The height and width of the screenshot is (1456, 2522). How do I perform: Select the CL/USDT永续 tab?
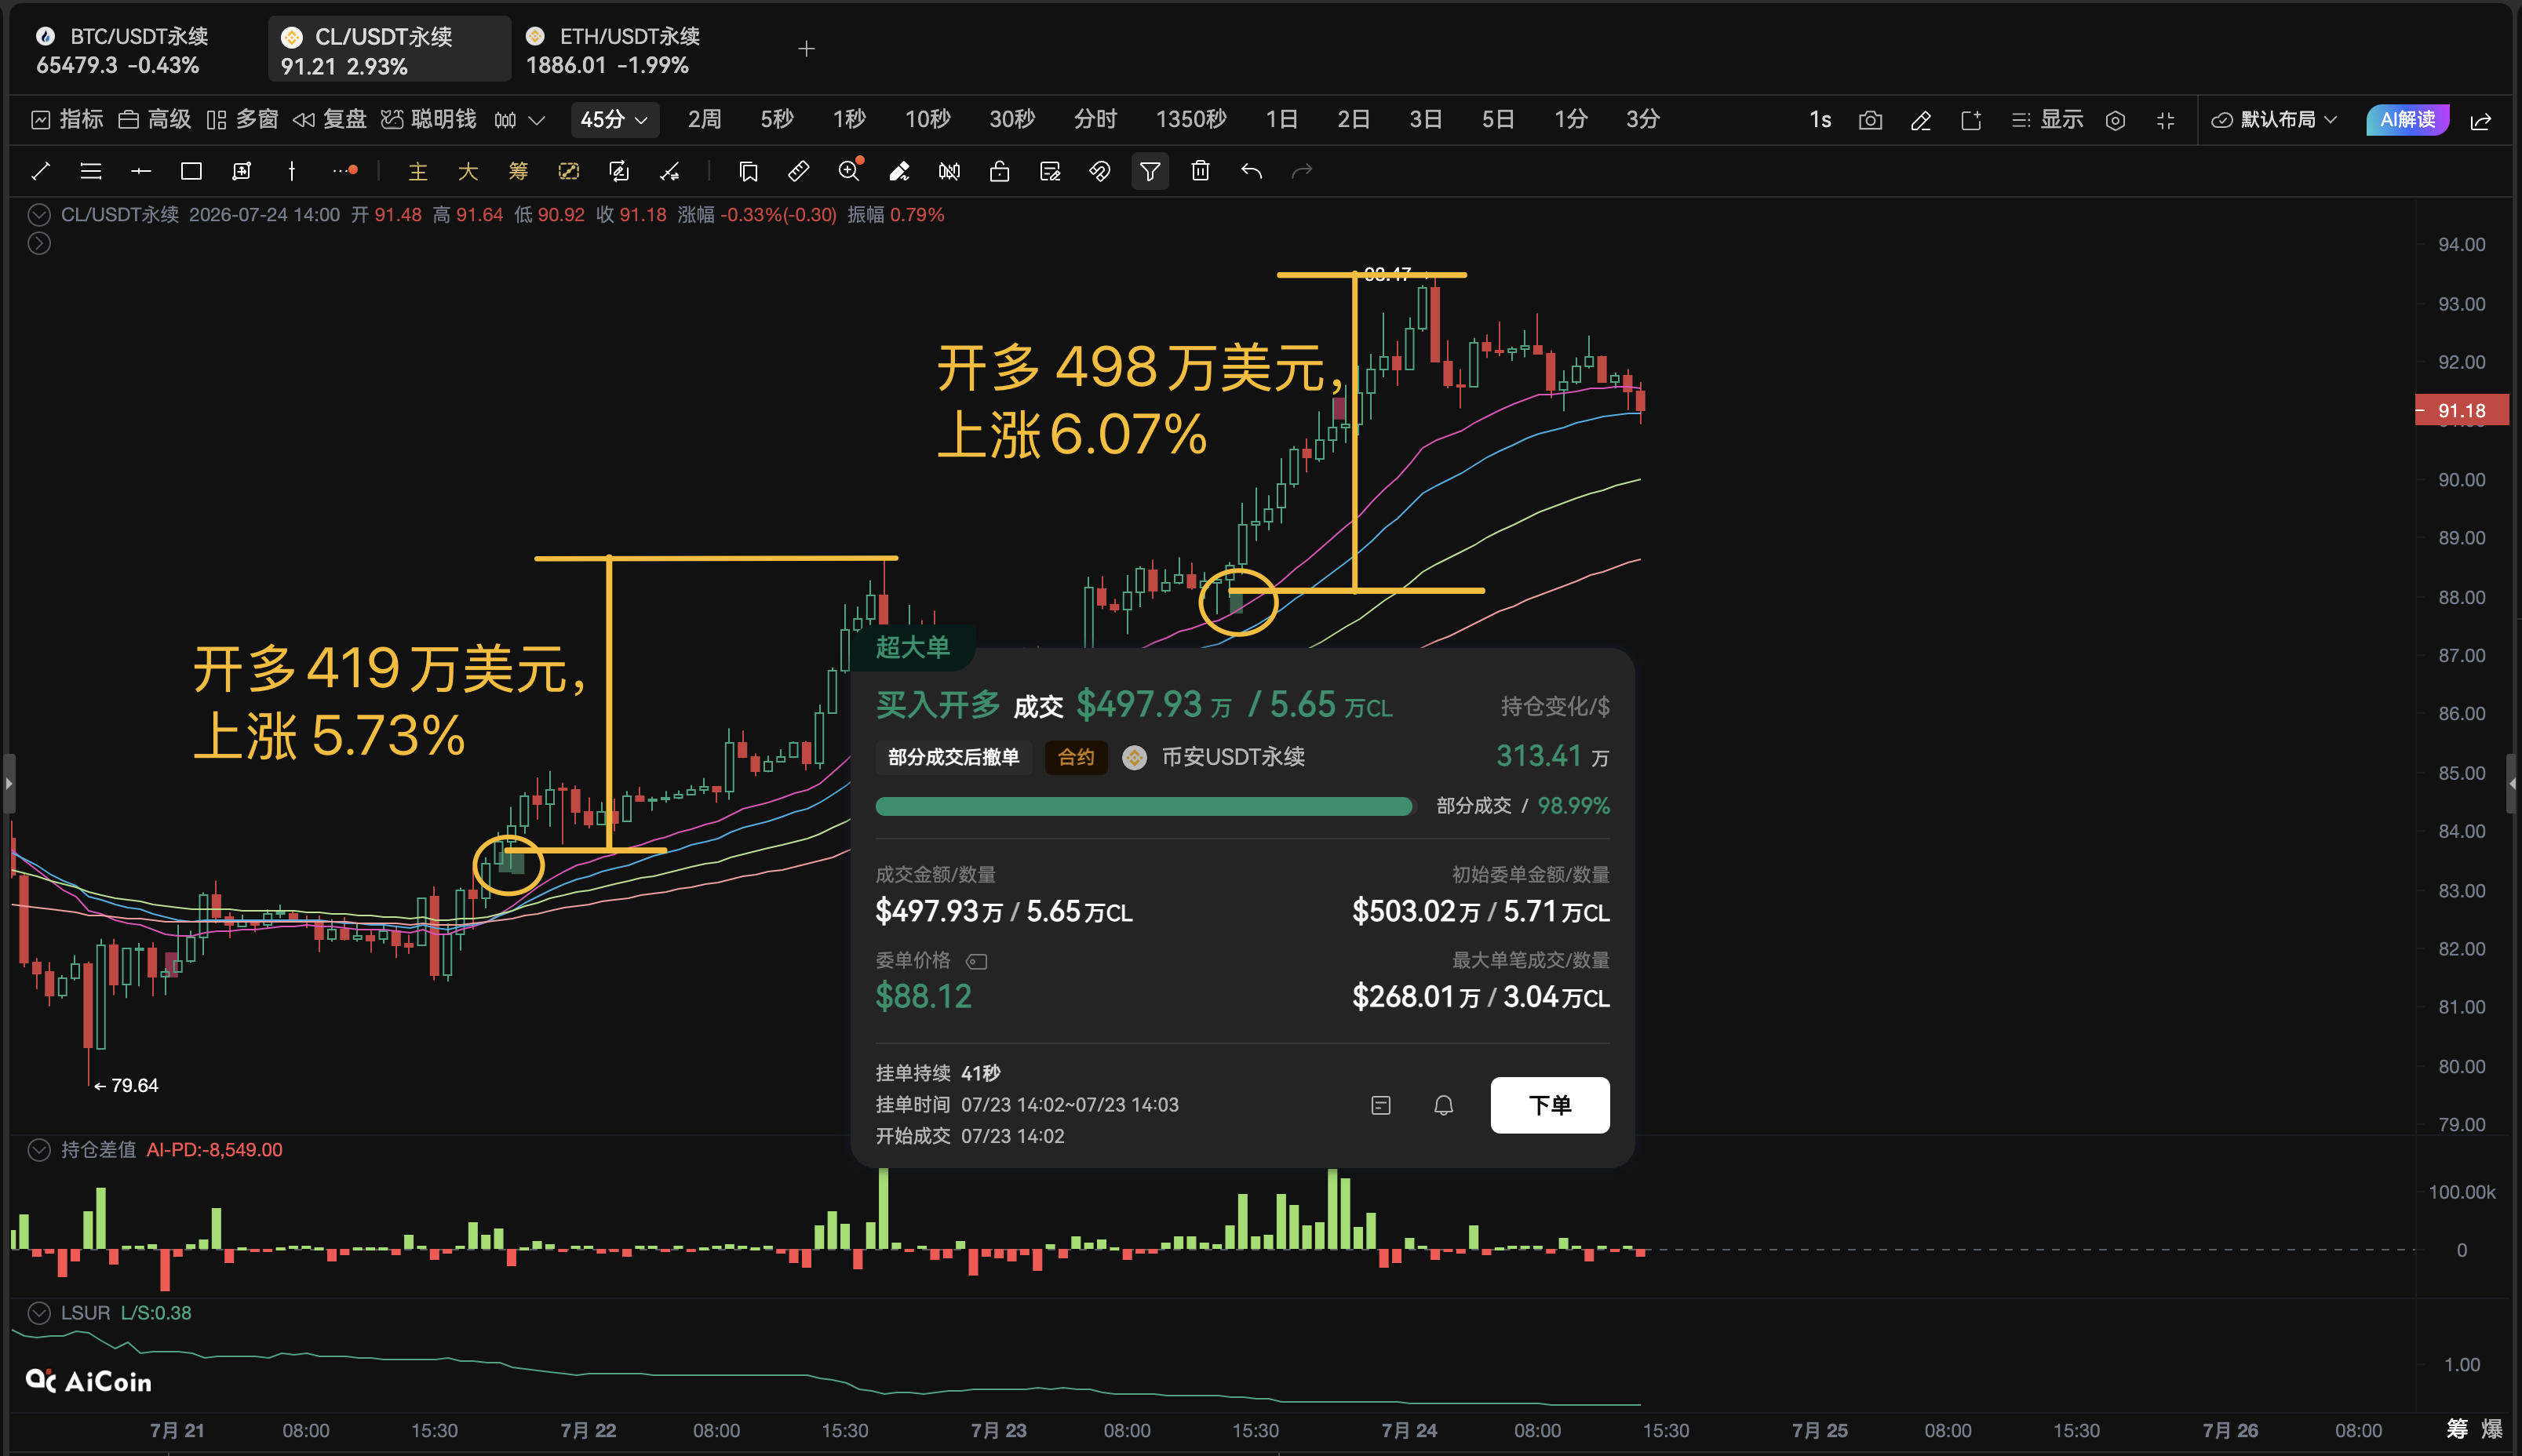390,50
